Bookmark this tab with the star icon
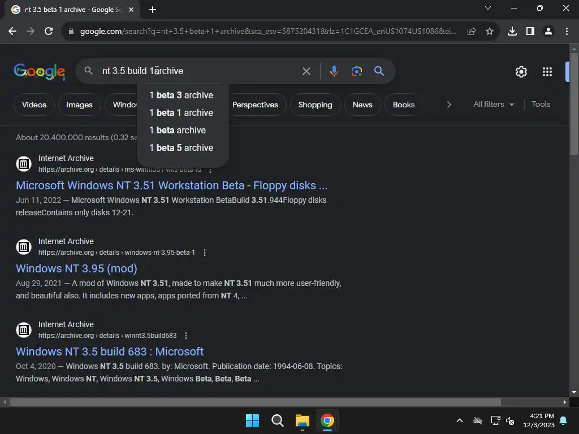 coord(490,32)
